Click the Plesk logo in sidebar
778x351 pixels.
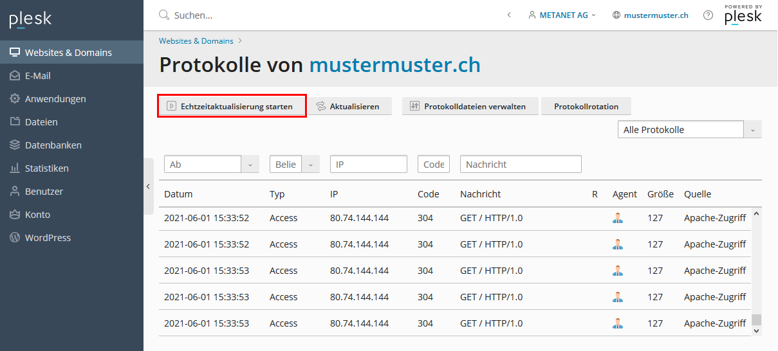tap(30, 20)
